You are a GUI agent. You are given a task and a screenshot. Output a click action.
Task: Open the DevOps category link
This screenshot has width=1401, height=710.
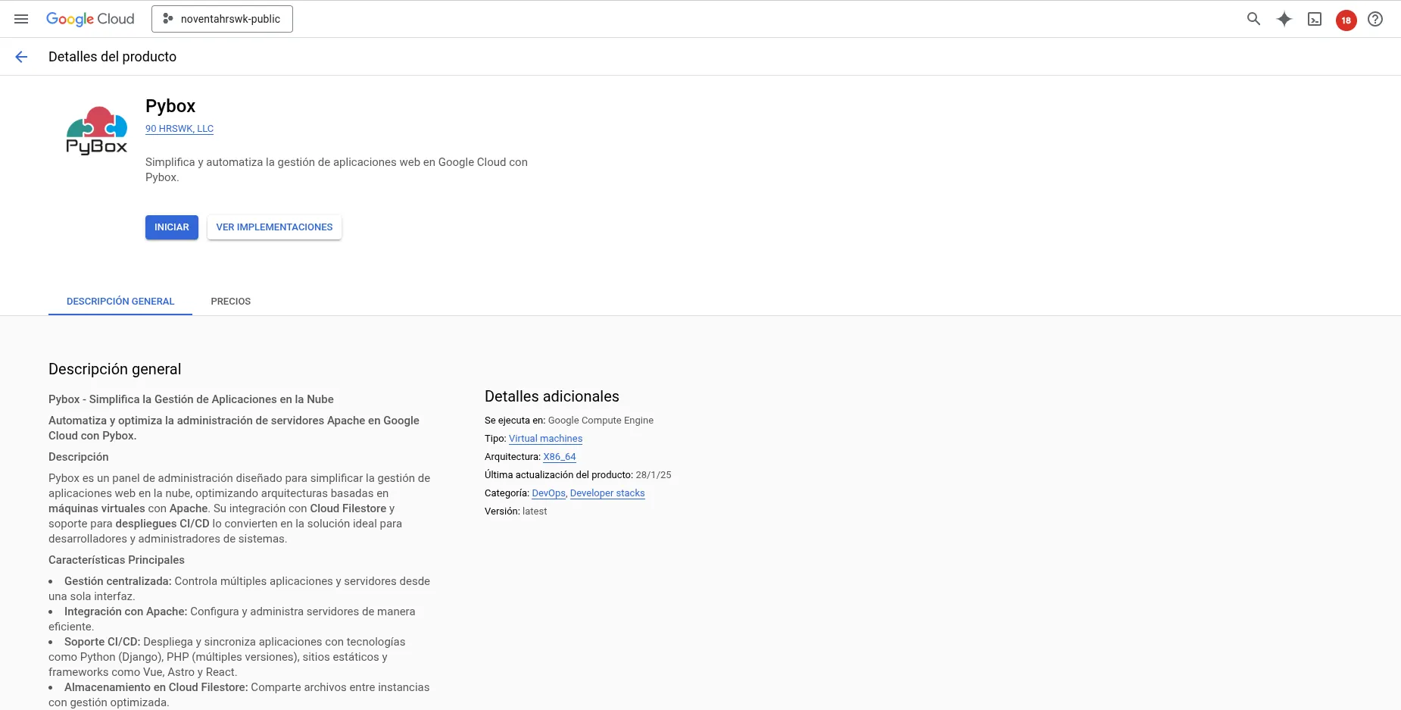click(x=549, y=493)
